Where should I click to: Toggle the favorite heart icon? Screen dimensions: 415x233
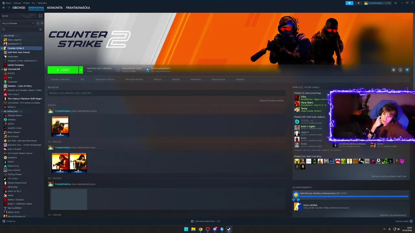tap(407, 70)
